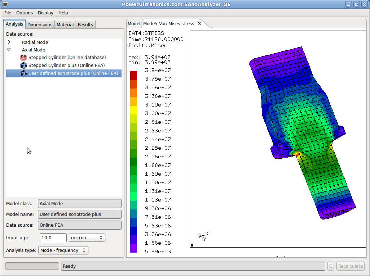Open the Options menu
The image size is (370, 276).
(x=25, y=13)
